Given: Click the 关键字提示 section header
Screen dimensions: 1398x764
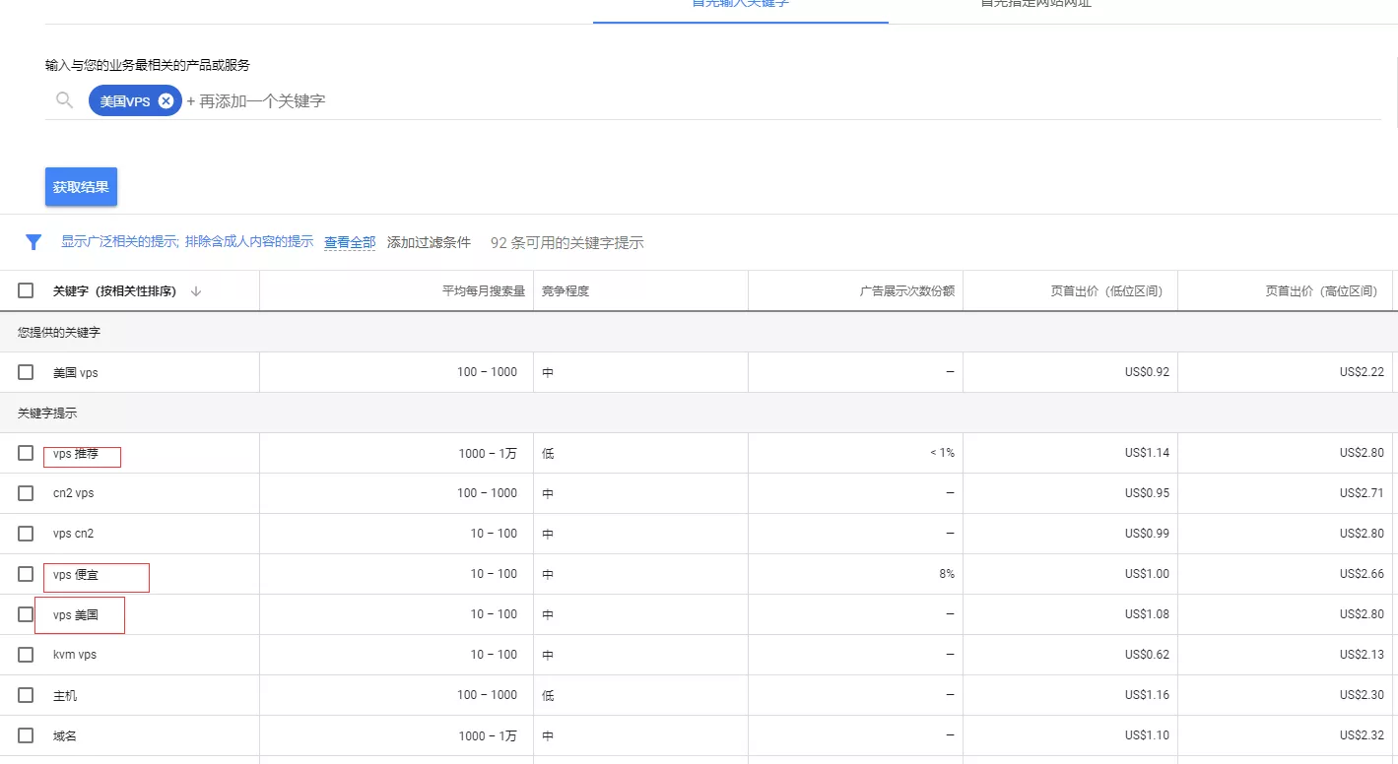Looking at the screenshot, I should pyautogui.click(x=47, y=413).
